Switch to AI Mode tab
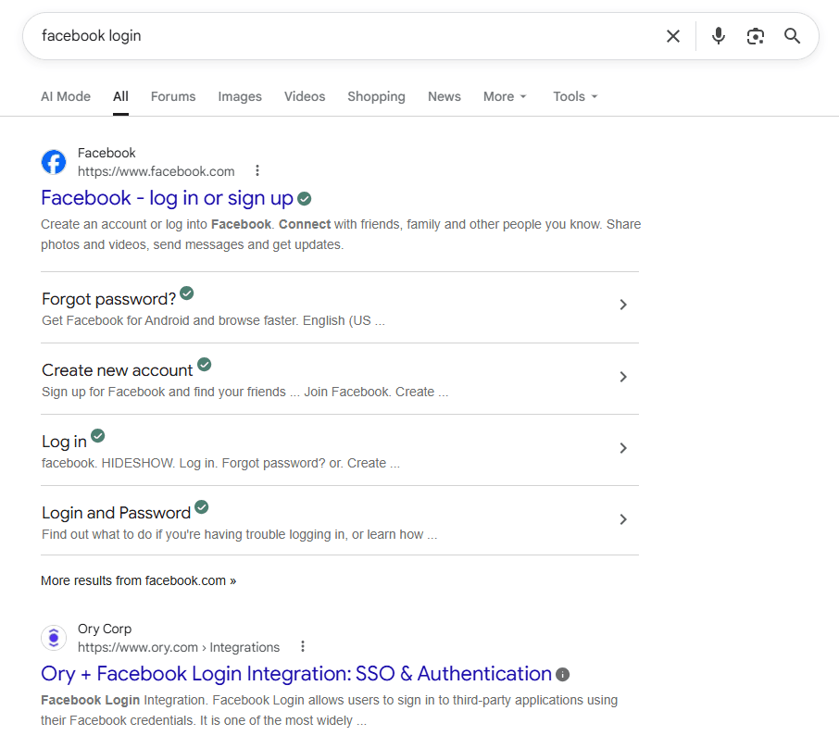Screen dimensions: 839x748 tap(66, 96)
